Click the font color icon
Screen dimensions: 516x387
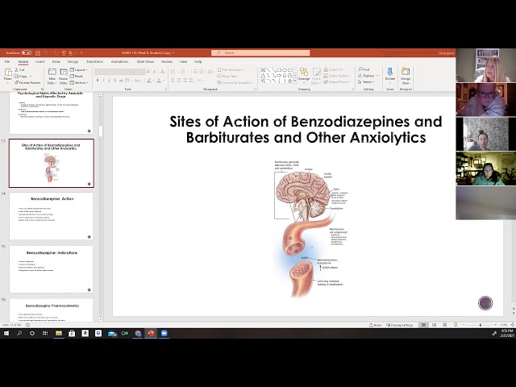click(159, 81)
